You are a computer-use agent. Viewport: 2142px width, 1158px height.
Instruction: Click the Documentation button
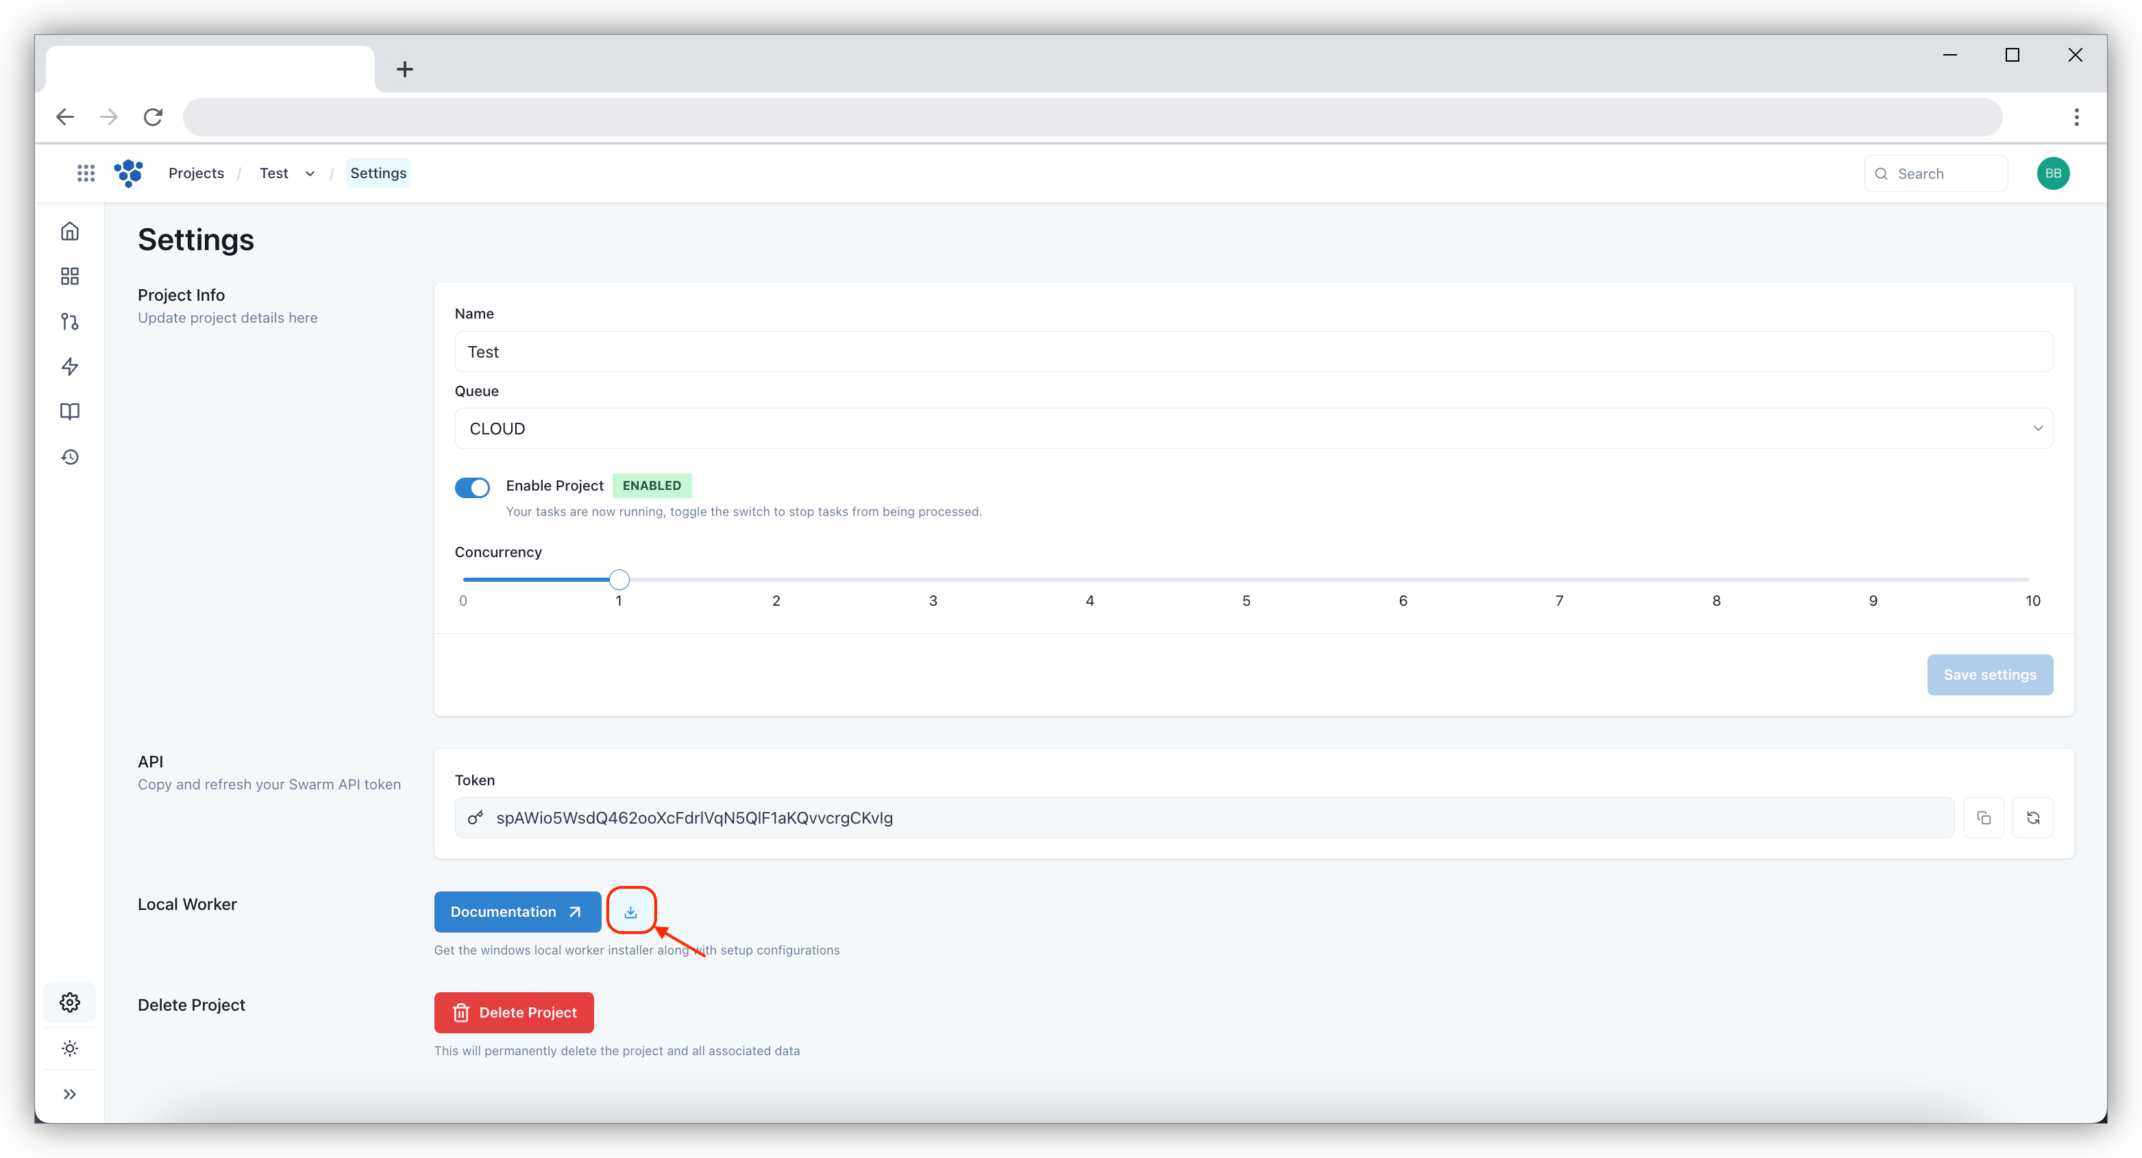click(x=516, y=910)
